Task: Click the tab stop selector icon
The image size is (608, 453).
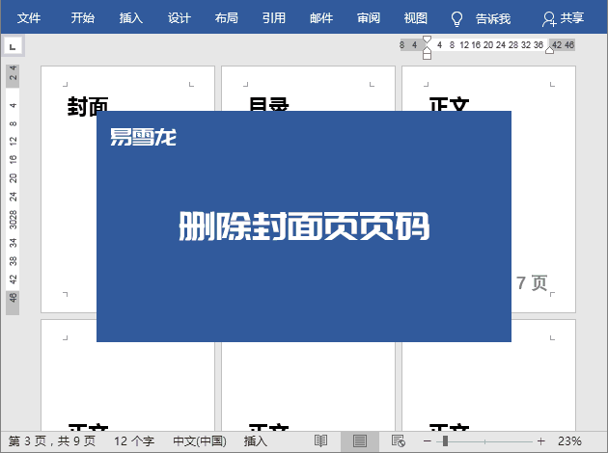Action: pos(14,47)
